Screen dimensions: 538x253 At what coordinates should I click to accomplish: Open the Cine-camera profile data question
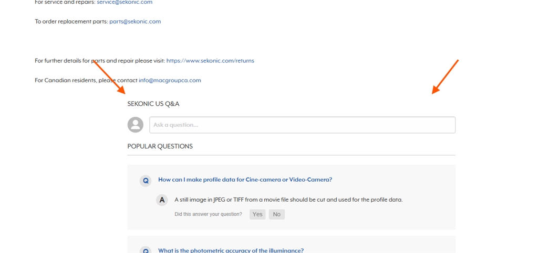(245, 180)
